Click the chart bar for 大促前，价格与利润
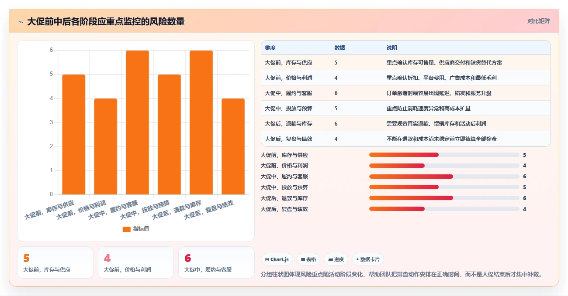The height and width of the screenshot is (296, 568). click(x=105, y=146)
